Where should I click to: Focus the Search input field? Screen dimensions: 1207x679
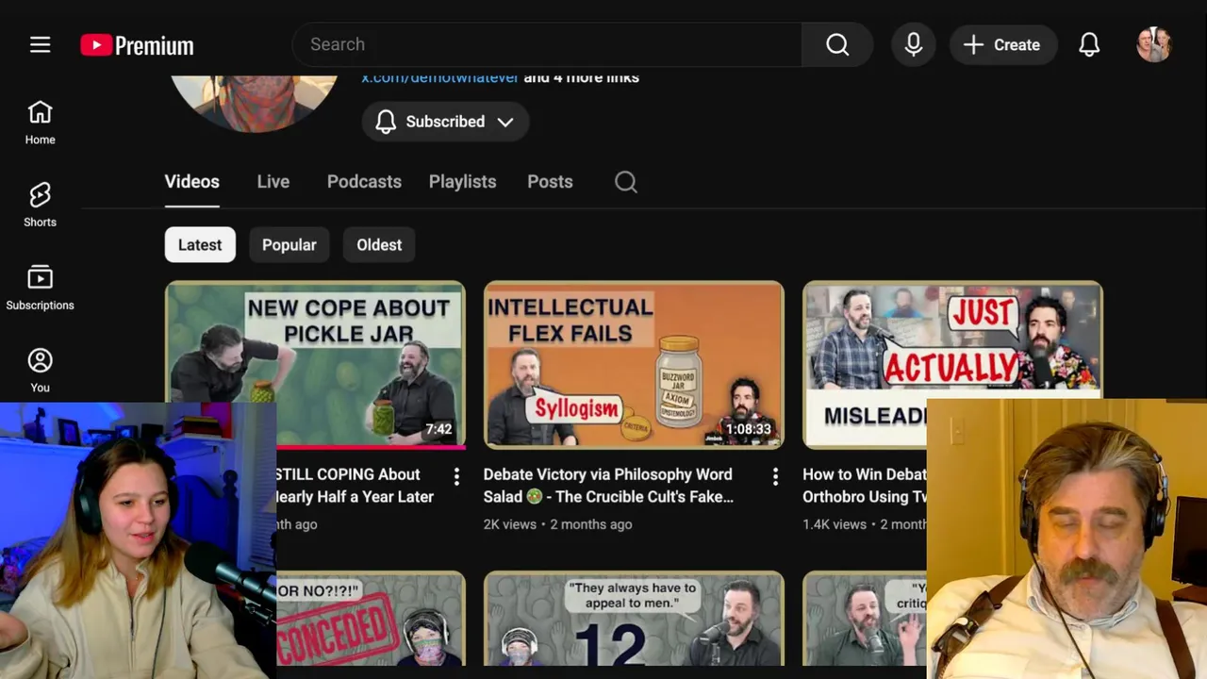[547, 44]
